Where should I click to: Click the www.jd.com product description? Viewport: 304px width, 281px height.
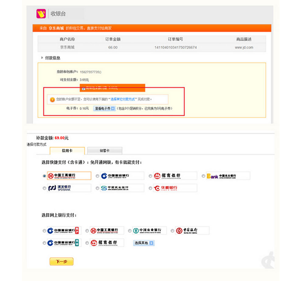[244, 47]
